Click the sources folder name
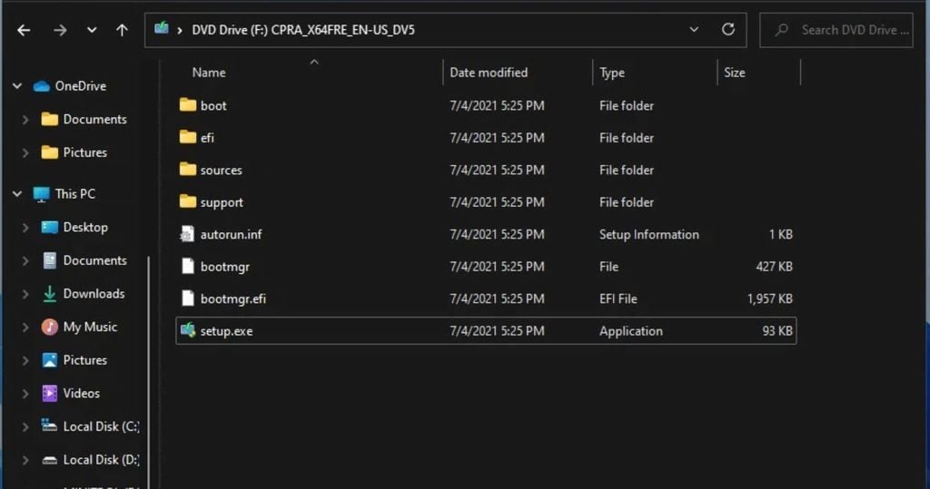 (x=222, y=171)
